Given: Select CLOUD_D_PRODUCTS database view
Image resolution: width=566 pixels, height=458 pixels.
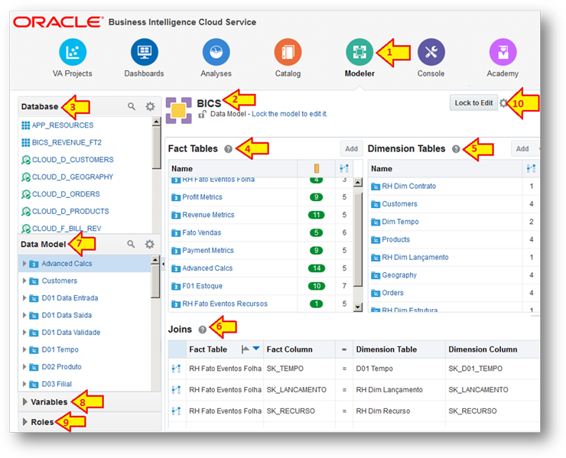Looking at the screenshot, I should point(70,211).
